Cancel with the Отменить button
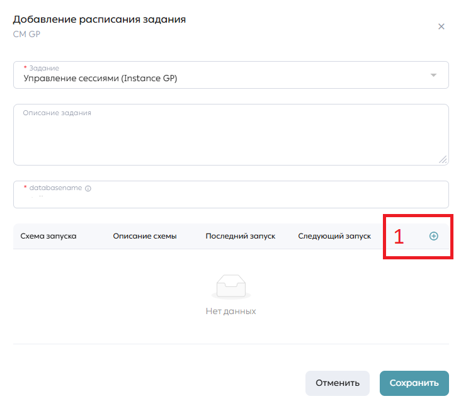 [x=338, y=383]
